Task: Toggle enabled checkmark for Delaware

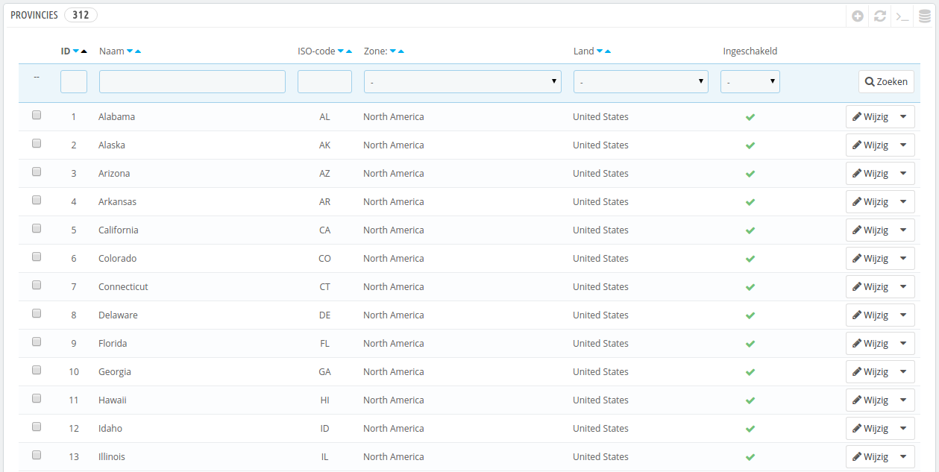Action: pos(750,315)
